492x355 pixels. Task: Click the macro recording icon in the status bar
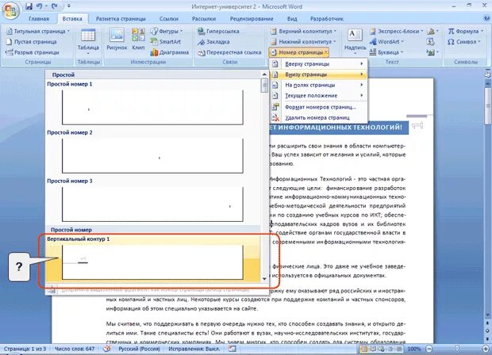point(232,349)
